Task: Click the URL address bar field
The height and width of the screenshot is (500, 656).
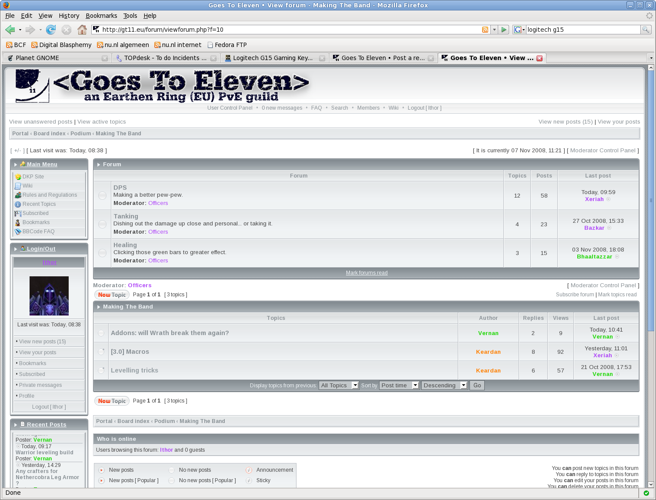Action: click(287, 30)
